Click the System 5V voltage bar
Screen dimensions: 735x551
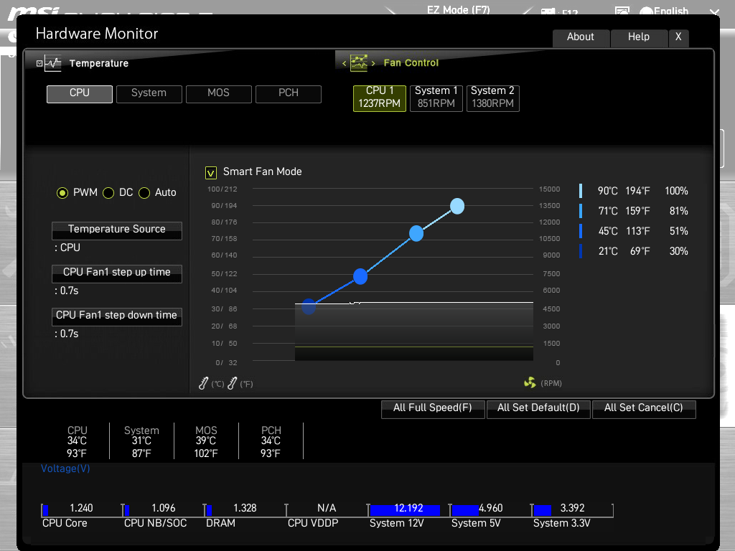point(465,510)
